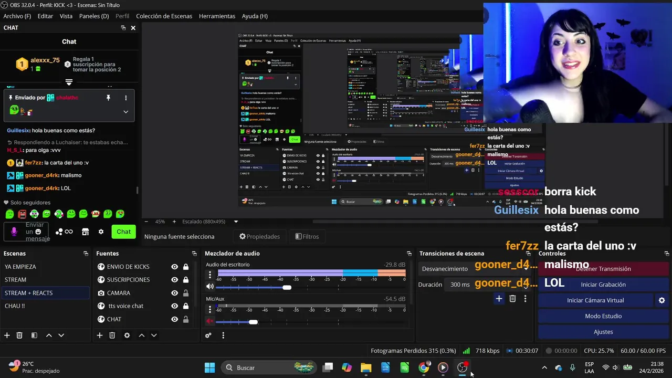This screenshot has width=672, height=378.
Task: Lock the CAMARA source
Action: 186,293
